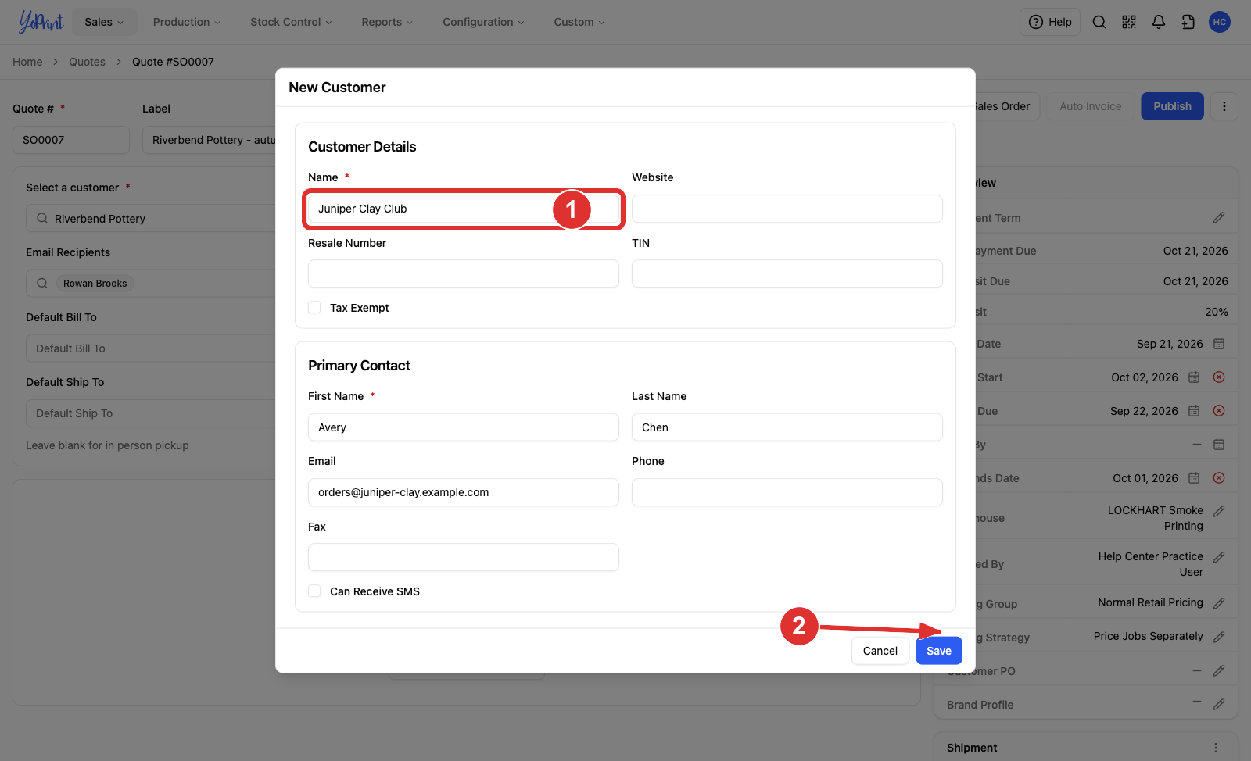Go to the Quotes breadcrumb
1251x761 pixels.
click(x=87, y=62)
